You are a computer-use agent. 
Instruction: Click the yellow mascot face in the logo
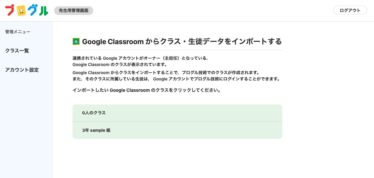(21, 11)
